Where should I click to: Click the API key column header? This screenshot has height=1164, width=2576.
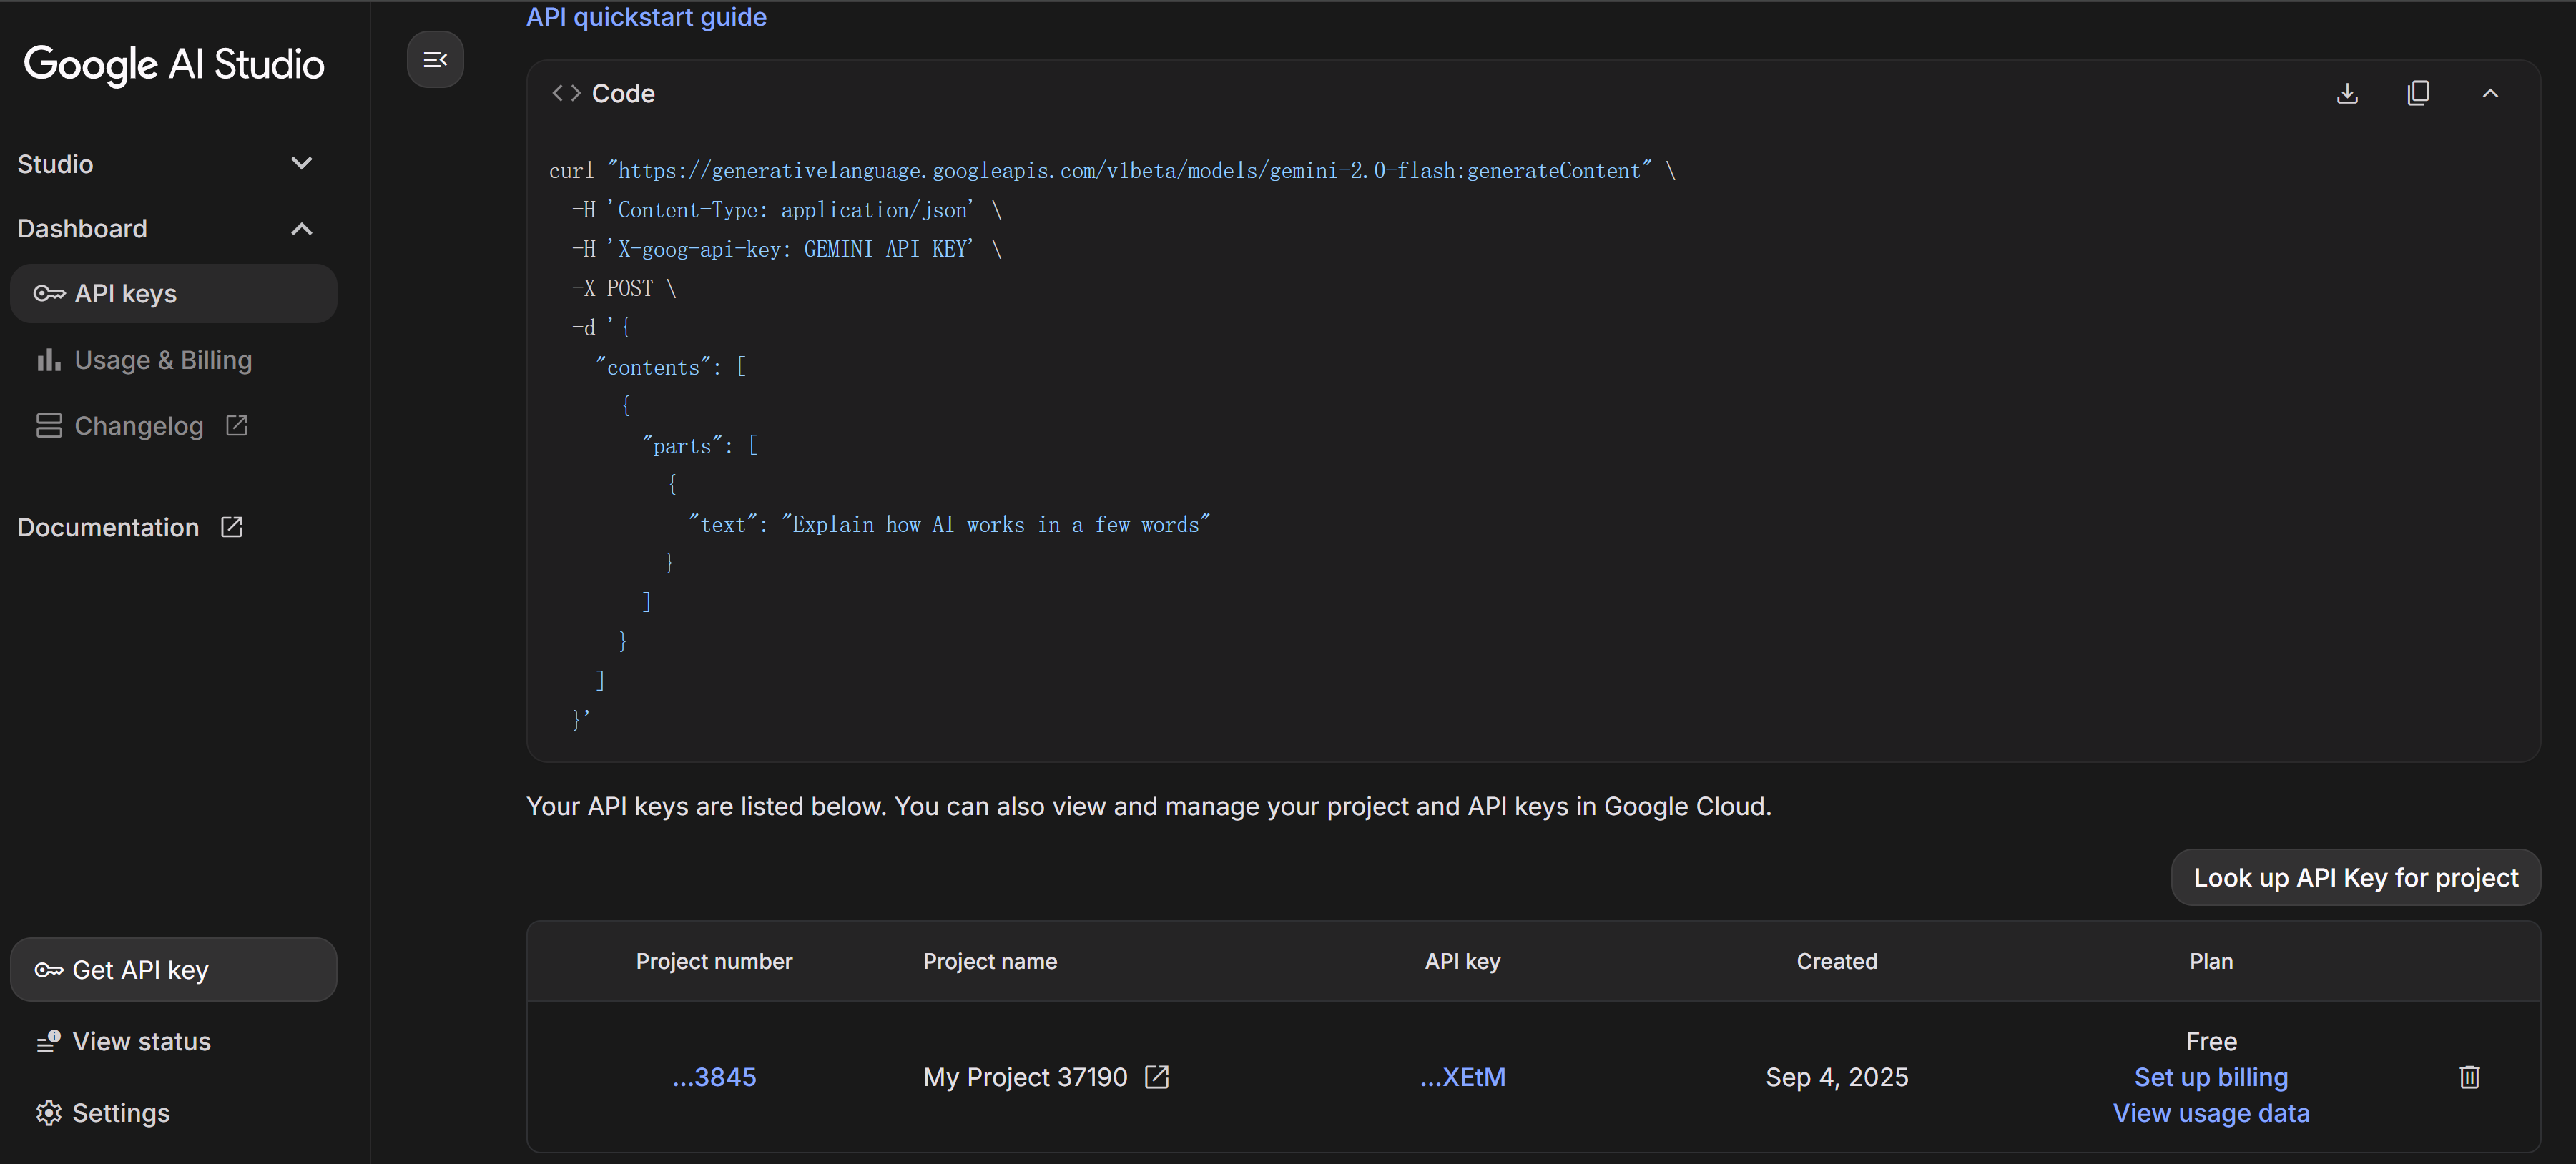1463,961
